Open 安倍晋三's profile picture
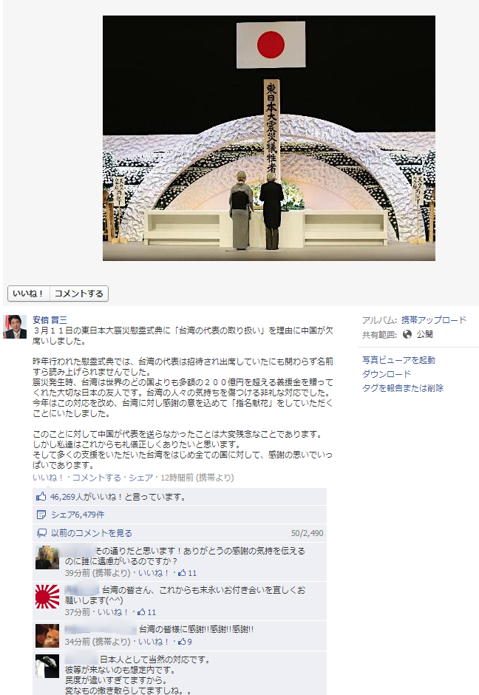Screen dimensions: 479x695 point(15,327)
